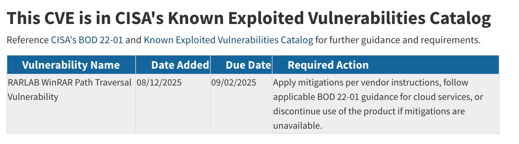Click the RARLAB WinRAR Path Traversal cell text
Image resolution: width=519 pixels, height=144 pixels.
[x=70, y=82]
